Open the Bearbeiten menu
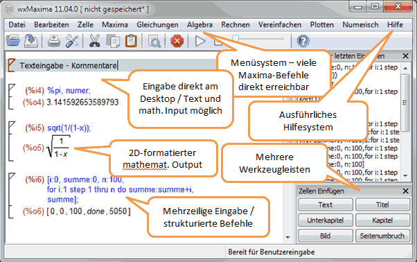417x262 pixels. (51, 25)
